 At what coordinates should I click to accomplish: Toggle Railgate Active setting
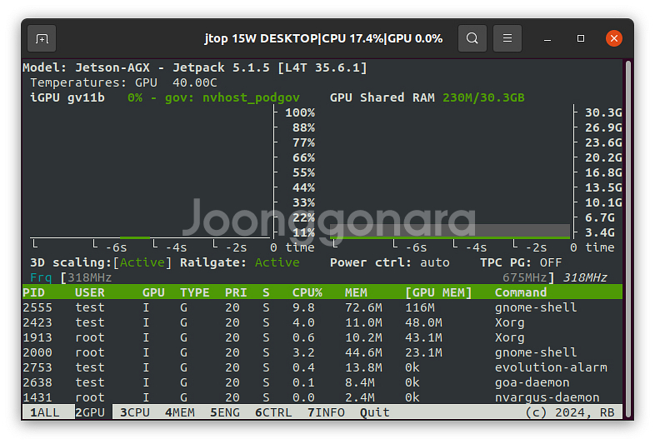(277, 262)
